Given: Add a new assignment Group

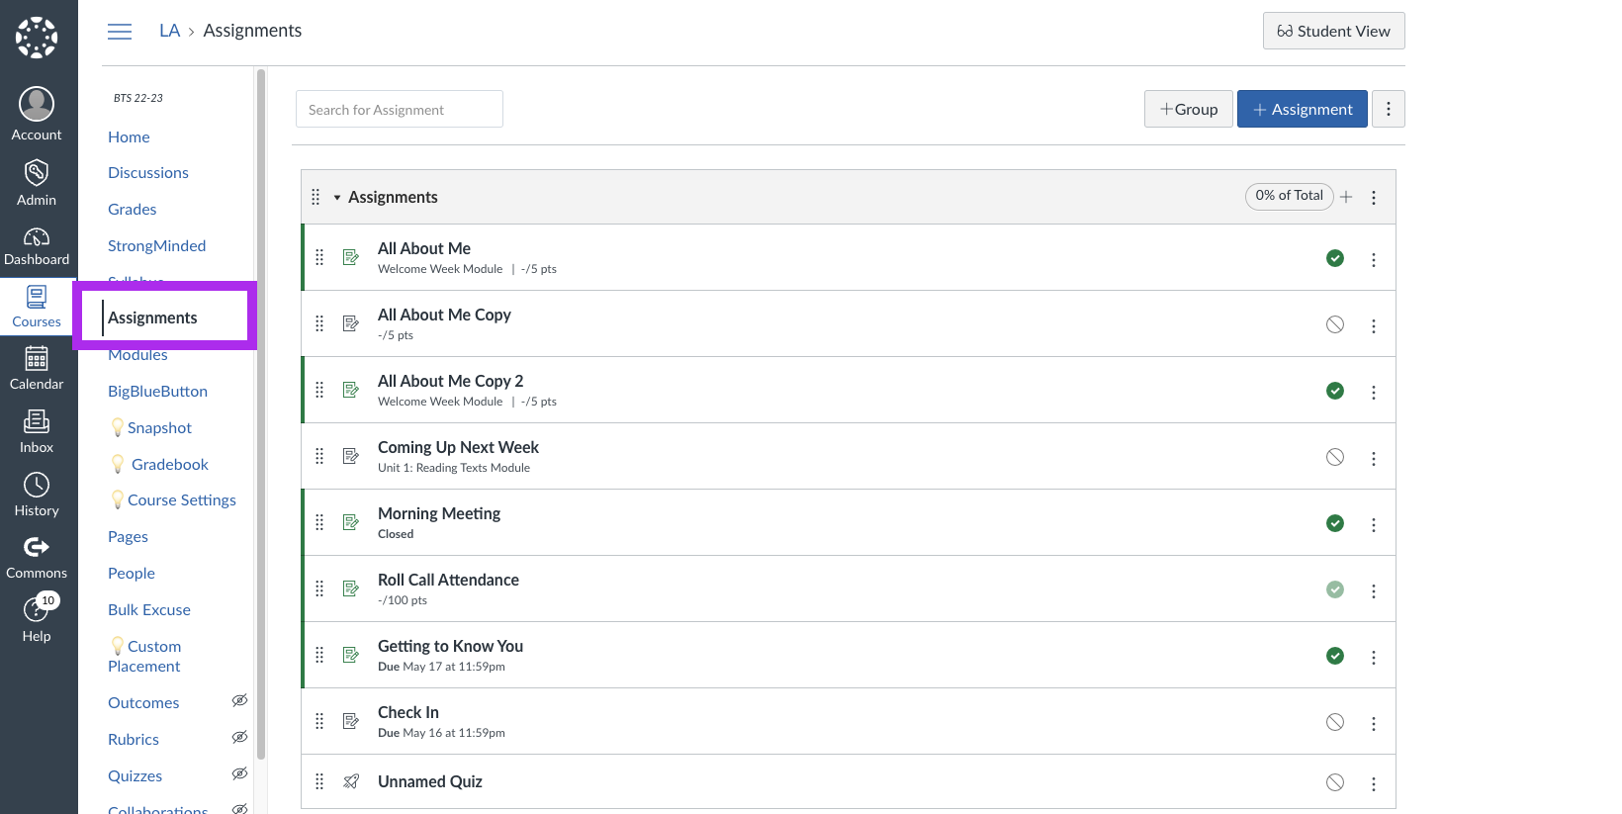Looking at the screenshot, I should click(x=1189, y=109).
